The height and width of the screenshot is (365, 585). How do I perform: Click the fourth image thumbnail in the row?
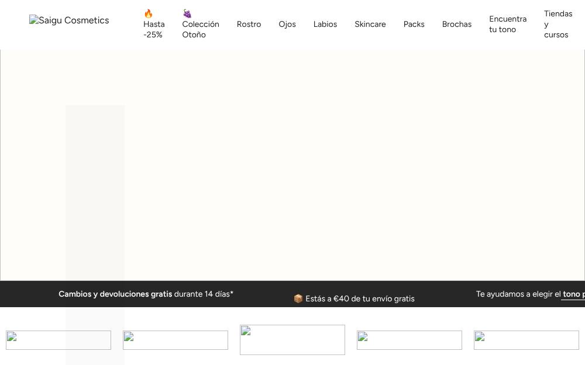point(409,340)
